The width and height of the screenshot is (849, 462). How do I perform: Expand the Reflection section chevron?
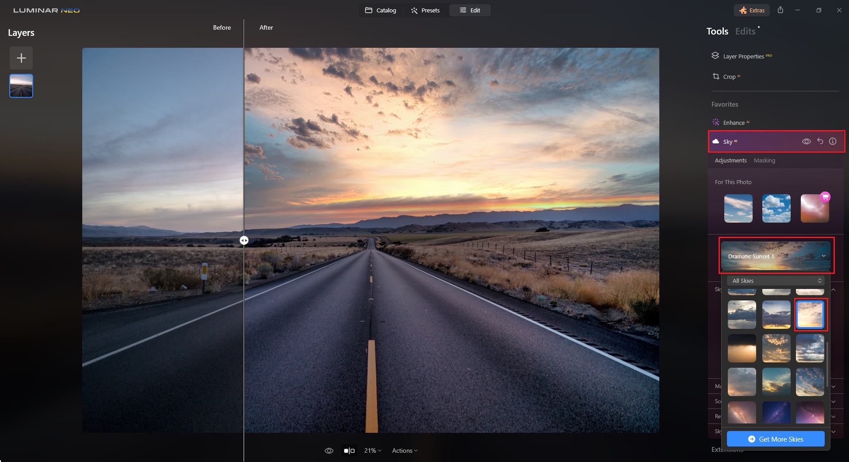(834, 416)
